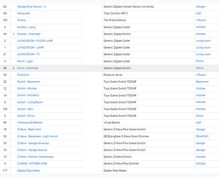Open V-Honeywell-Refresh virtual button
This screenshot has height=177, width=219.
(x=30, y=123)
